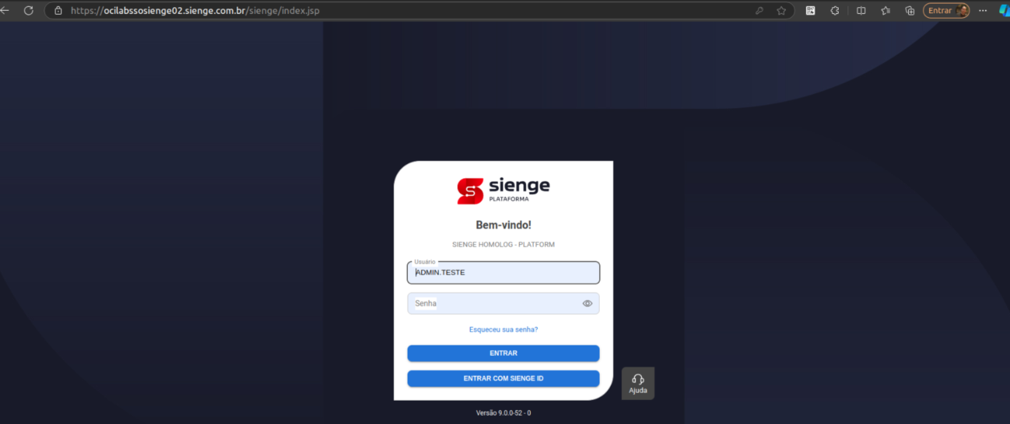1010x424 pixels.
Task: Show the password with the eye icon
Action: click(x=587, y=303)
